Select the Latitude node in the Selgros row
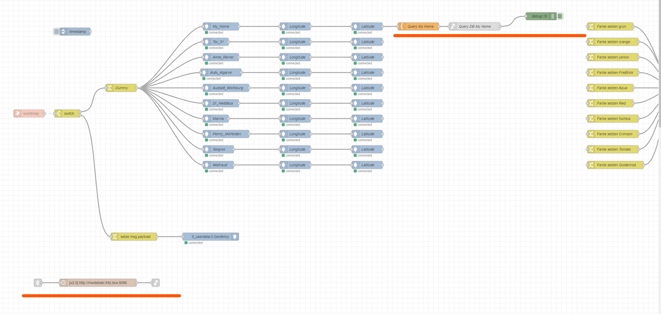661x314 pixels. tap(367, 150)
